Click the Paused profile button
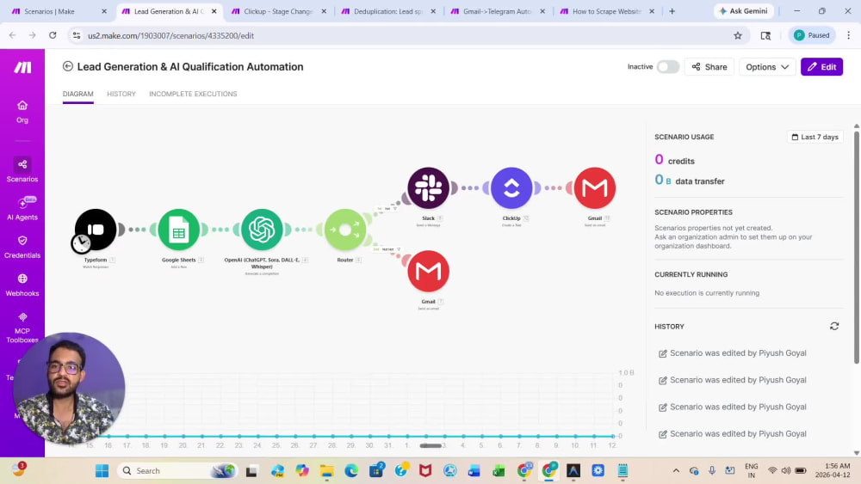 click(x=812, y=35)
